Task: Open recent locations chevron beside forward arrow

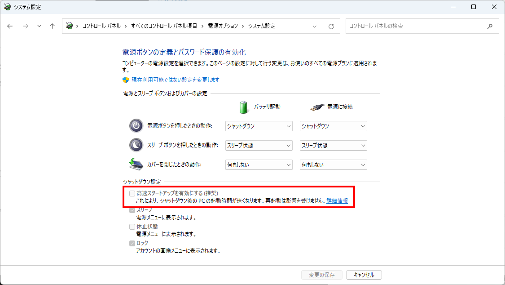Action: tap(39, 26)
